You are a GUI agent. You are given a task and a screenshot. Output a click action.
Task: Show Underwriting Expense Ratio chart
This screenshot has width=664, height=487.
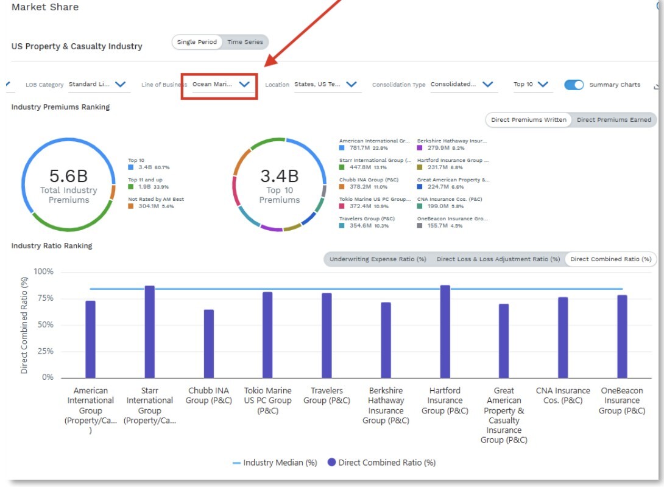pos(378,259)
